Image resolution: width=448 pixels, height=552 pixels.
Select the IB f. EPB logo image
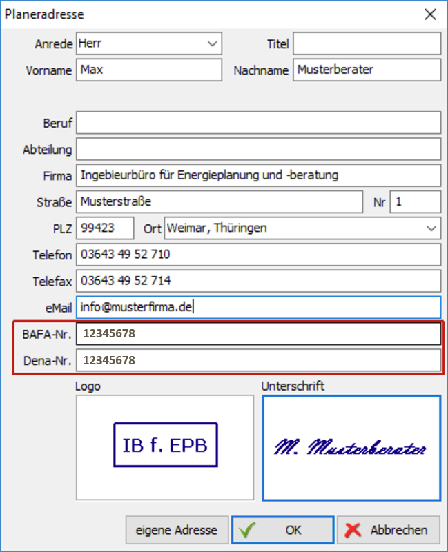pos(165,446)
